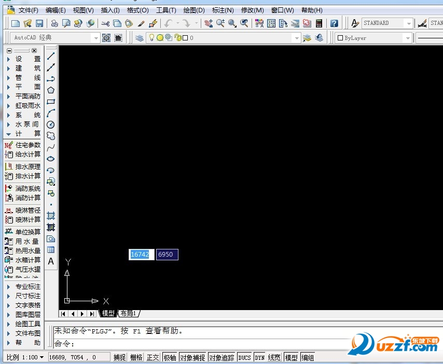443x364 pixels.
Task: Open the STANDARD text style dropdown
Action: [409, 23]
